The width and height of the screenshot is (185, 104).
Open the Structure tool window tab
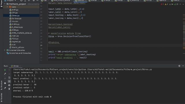[1, 85]
